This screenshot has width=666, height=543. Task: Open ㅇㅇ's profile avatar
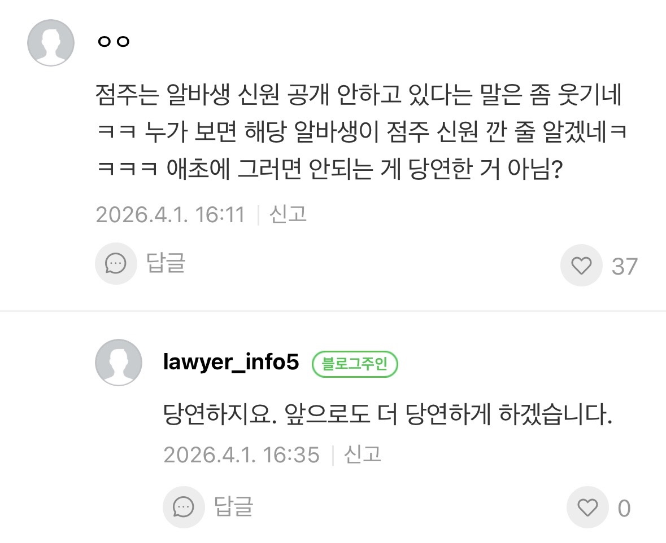[x=51, y=43]
